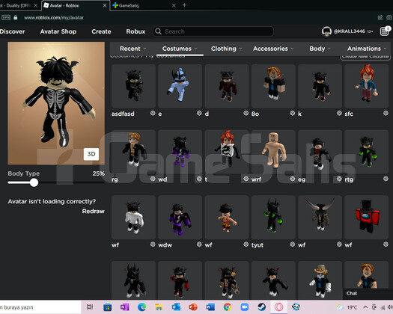This screenshot has width=393, height=314.
Task: Open settings gear for costume wdw
Action: click(x=199, y=244)
